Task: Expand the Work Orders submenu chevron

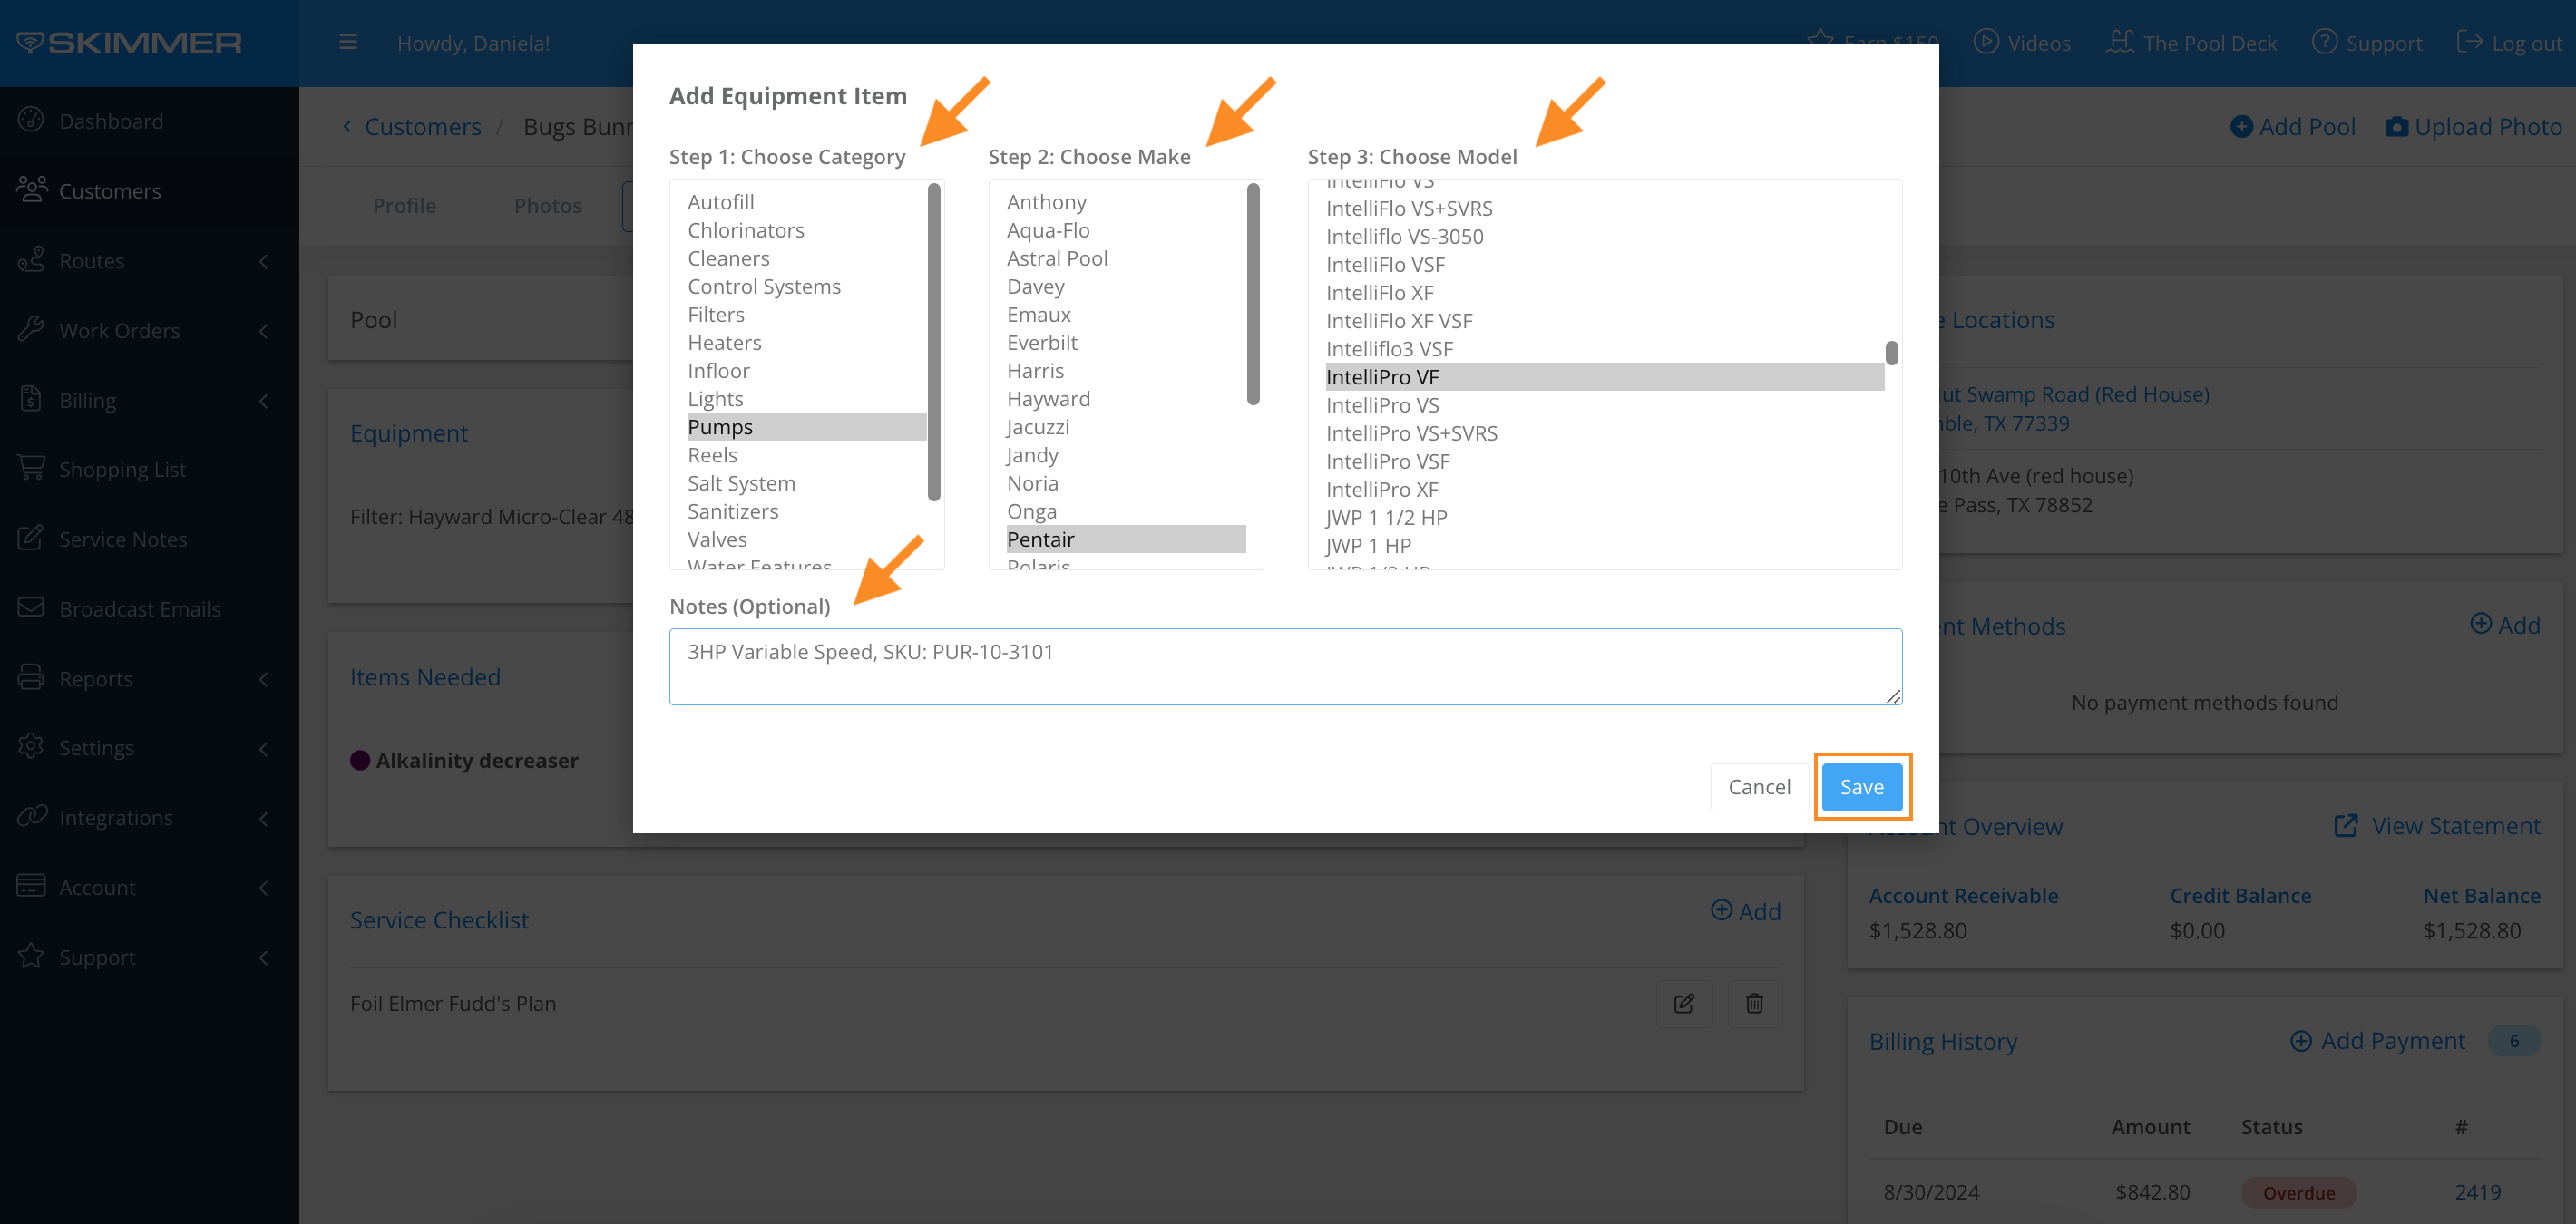Action: pos(264,331)
